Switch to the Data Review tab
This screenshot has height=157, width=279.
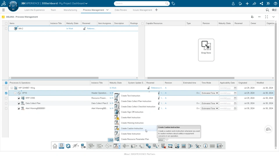pos(121,10)
